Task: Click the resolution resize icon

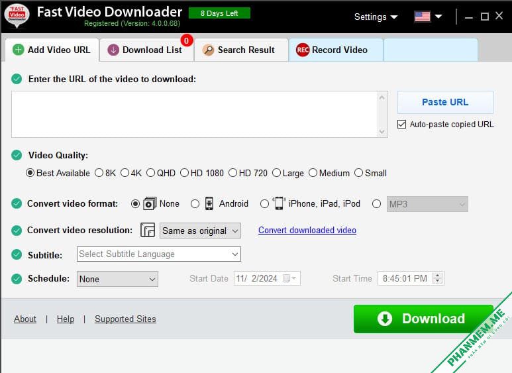Action: coord(148,230)
